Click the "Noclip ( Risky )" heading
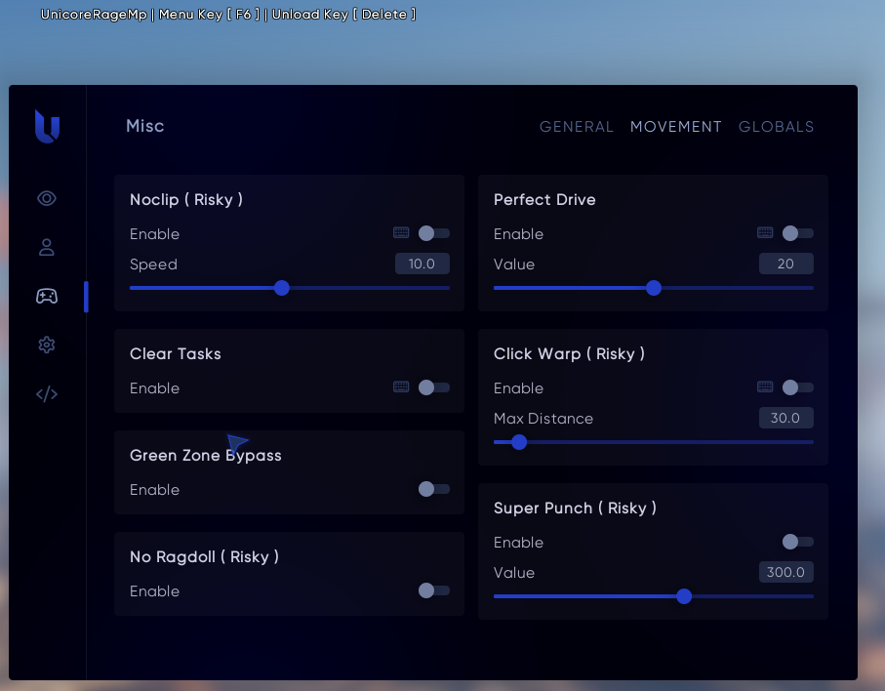Viewport: 885px width, 691px height. (x=186, y=199)
